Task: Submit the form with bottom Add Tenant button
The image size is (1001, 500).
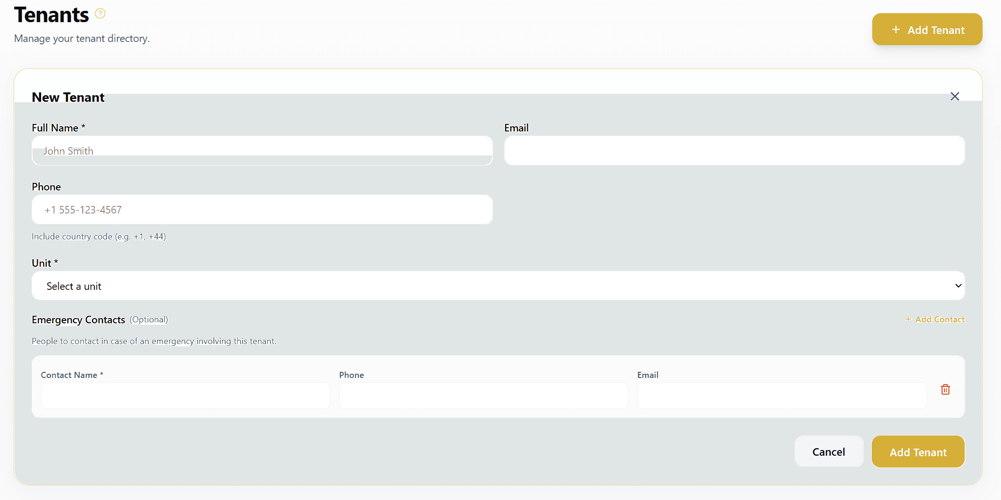Action: click(x=918, y=452)
